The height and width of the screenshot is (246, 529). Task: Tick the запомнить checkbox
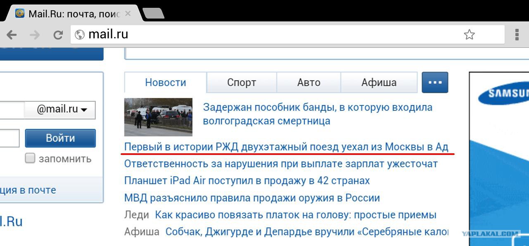coord(30,158)
